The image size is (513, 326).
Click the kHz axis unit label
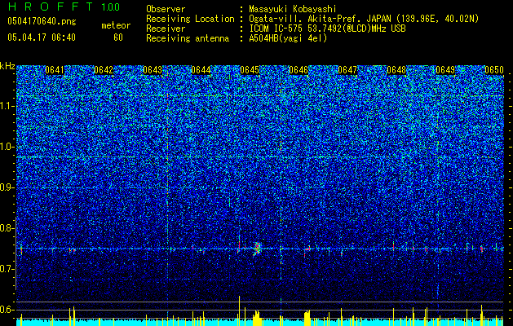pyautogui.click(x=7, y=66)
